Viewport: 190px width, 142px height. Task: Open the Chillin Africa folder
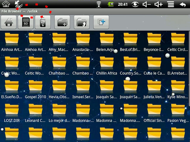(x=107, y=66)
